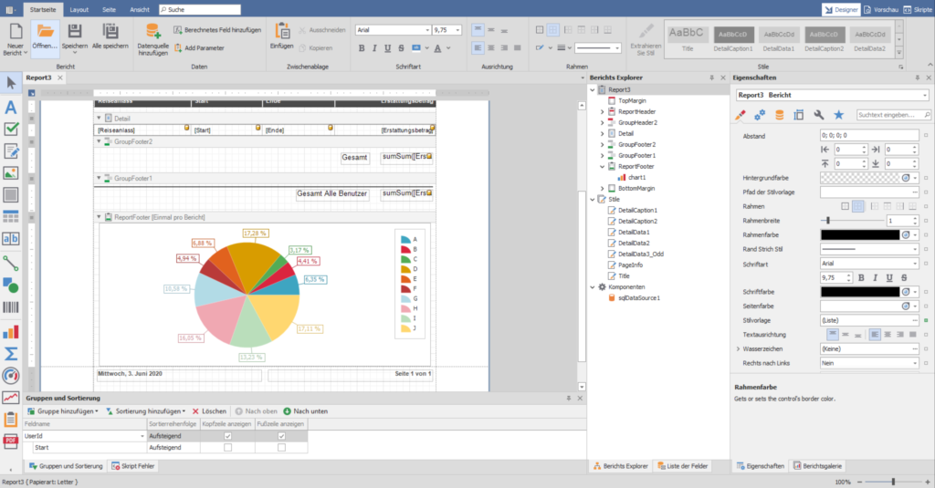
Task: Click the favorites star icon in Eigenschaften
Action: [838, 115]
